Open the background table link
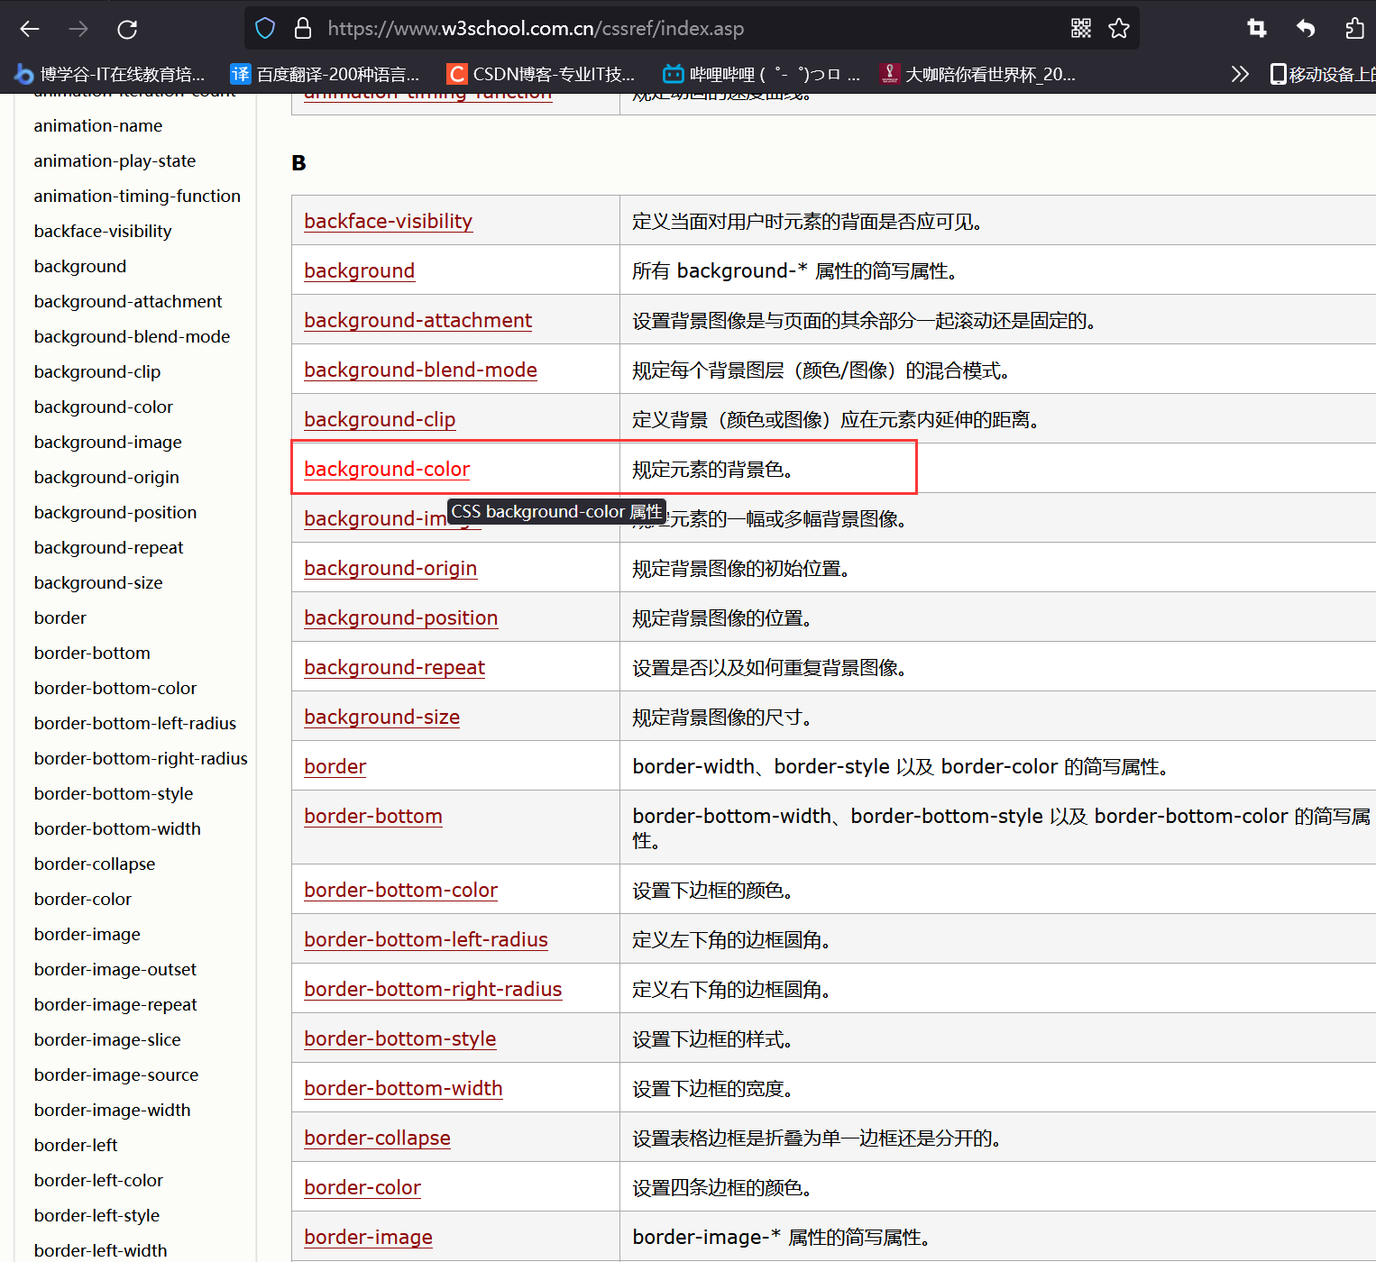Image resolution: width=1376 pixels, height=1262 pixels. click(359, 270)
